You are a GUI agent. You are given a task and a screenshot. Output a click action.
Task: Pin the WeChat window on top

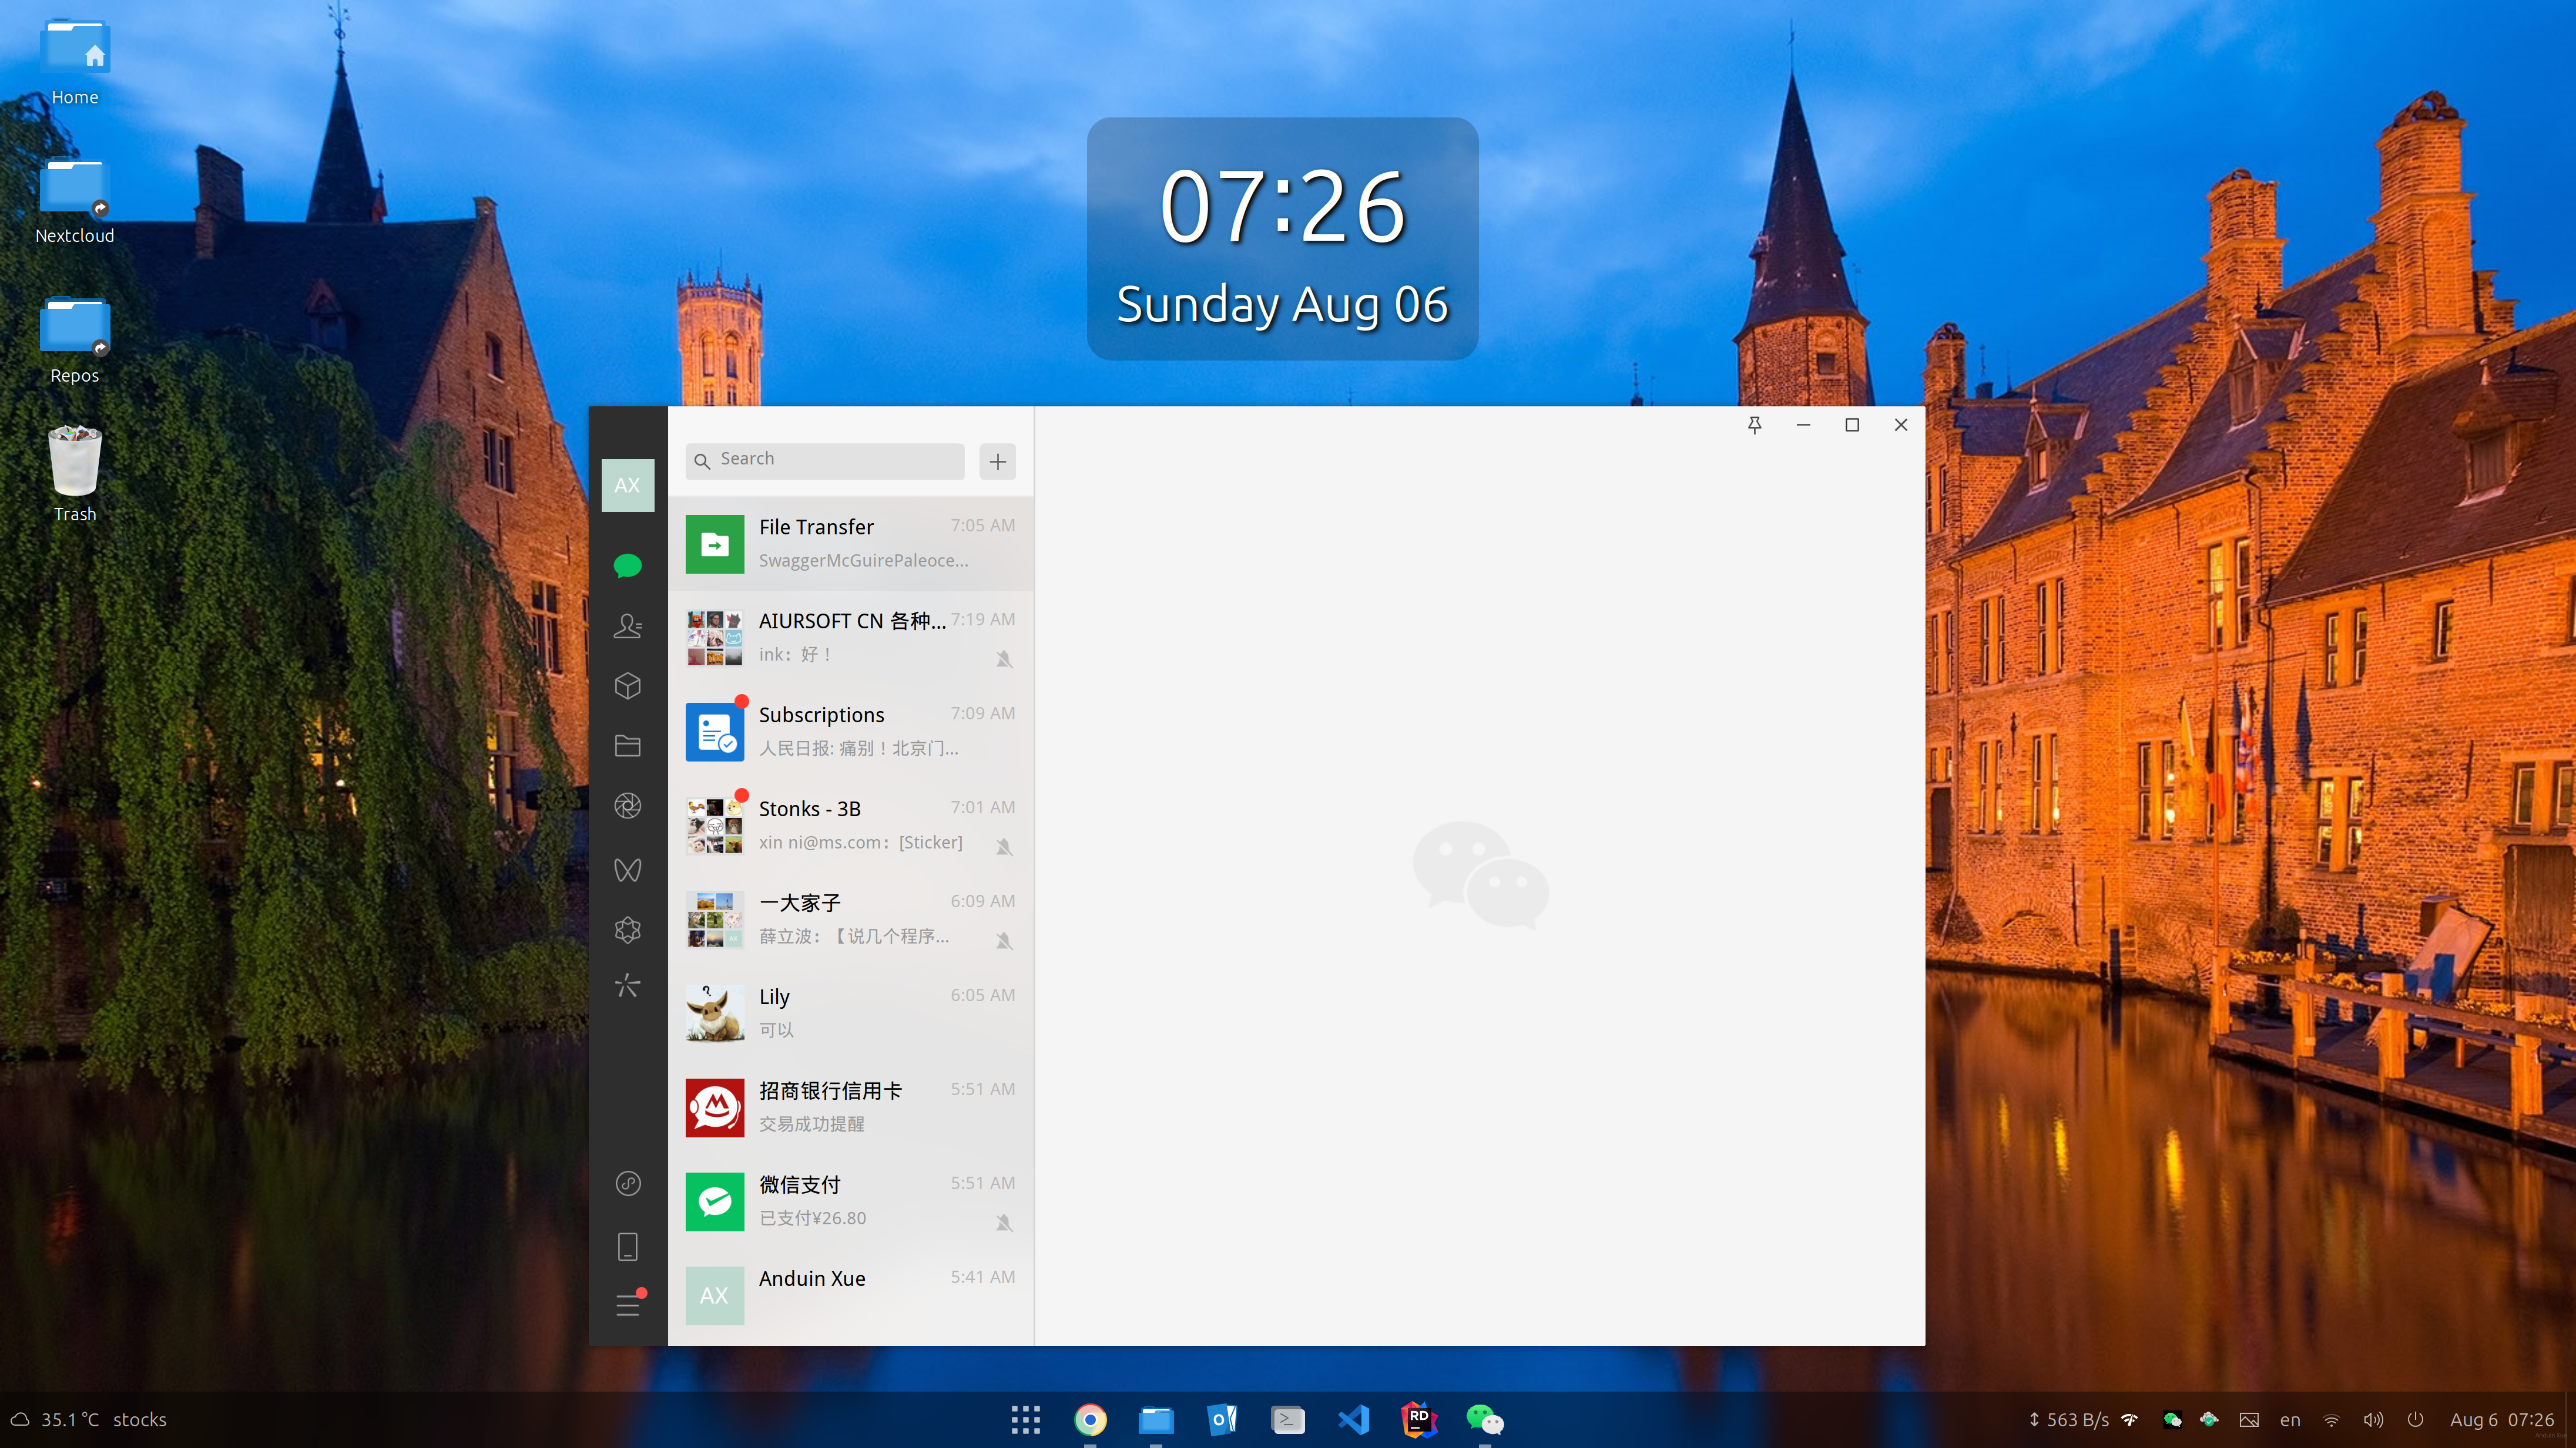tap(1754, 426)
